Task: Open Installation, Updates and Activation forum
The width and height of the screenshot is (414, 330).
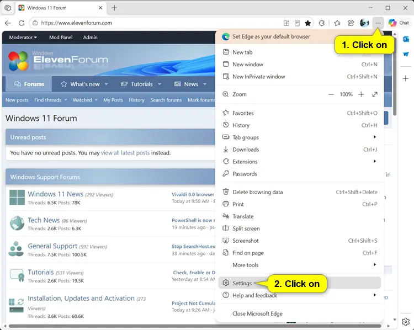Action: (81, 299)
